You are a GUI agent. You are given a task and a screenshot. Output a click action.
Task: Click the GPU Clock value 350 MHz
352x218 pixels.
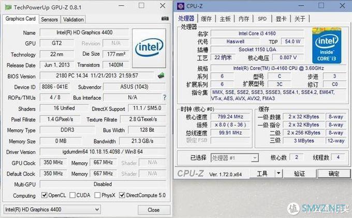[53, 162]
